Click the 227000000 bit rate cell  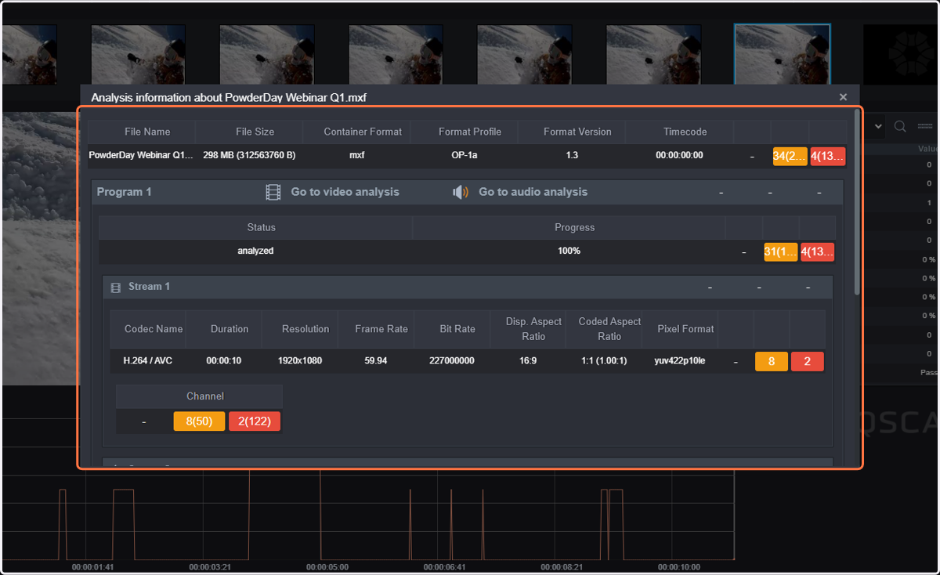(x=452, y=361)
